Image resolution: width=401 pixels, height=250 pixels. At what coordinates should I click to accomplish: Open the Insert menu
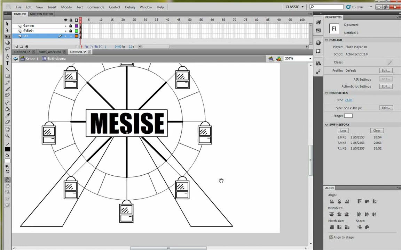[52, 7]
